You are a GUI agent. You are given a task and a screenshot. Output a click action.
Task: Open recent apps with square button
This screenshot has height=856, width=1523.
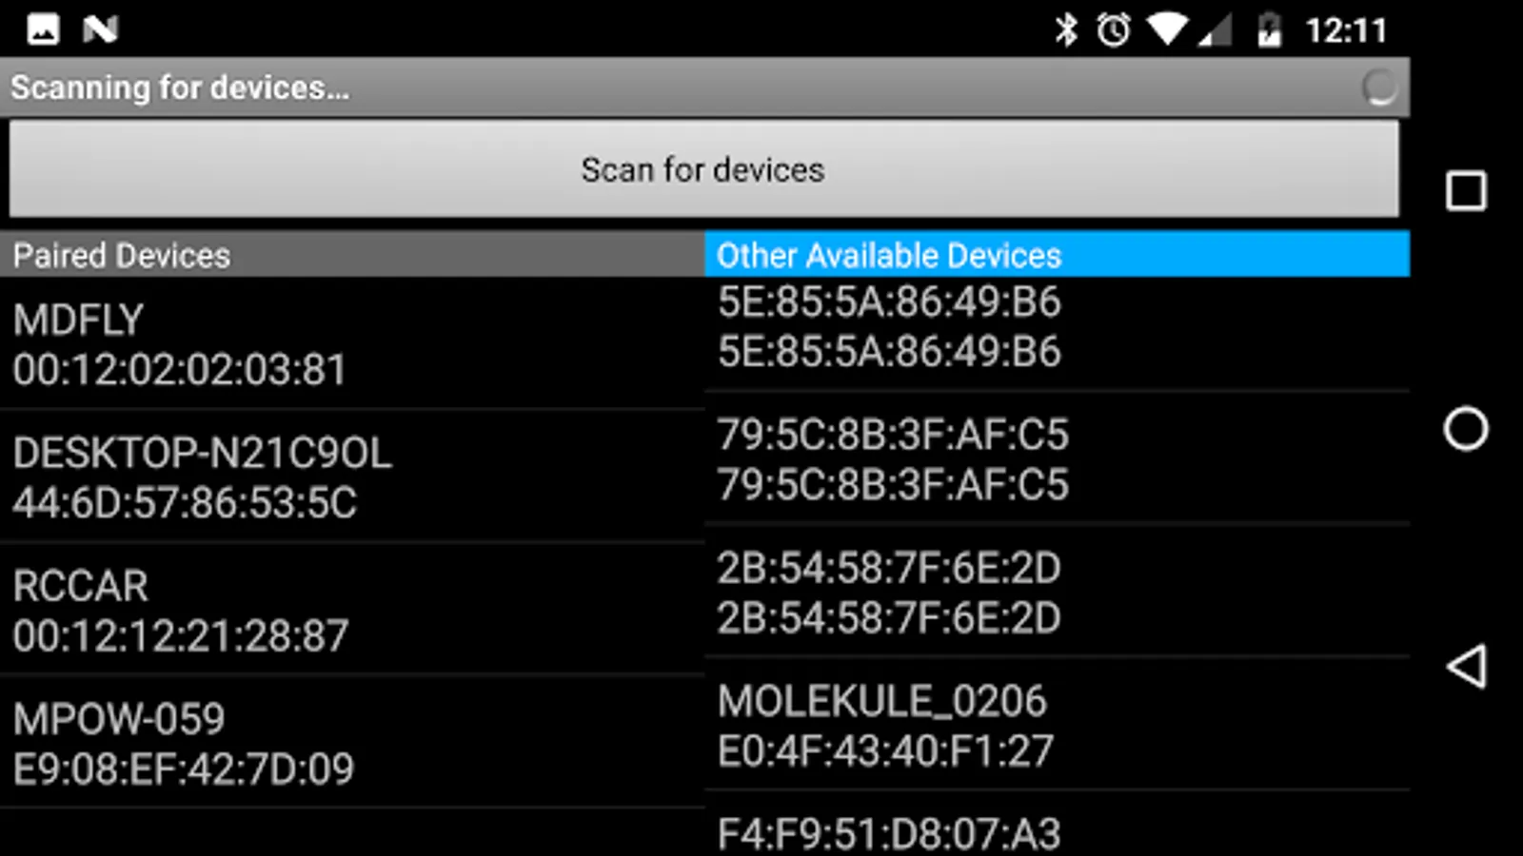coord(1466,191)
